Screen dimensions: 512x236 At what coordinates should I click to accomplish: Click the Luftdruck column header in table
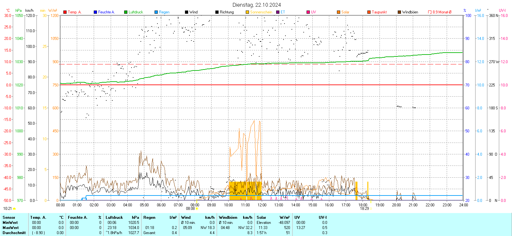(114, 218)
